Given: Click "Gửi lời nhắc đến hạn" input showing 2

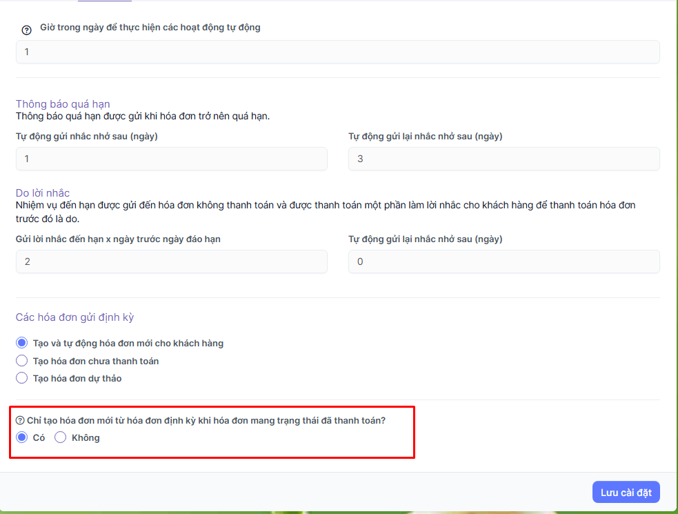Looking at the screenshot, I should [171, 261].
